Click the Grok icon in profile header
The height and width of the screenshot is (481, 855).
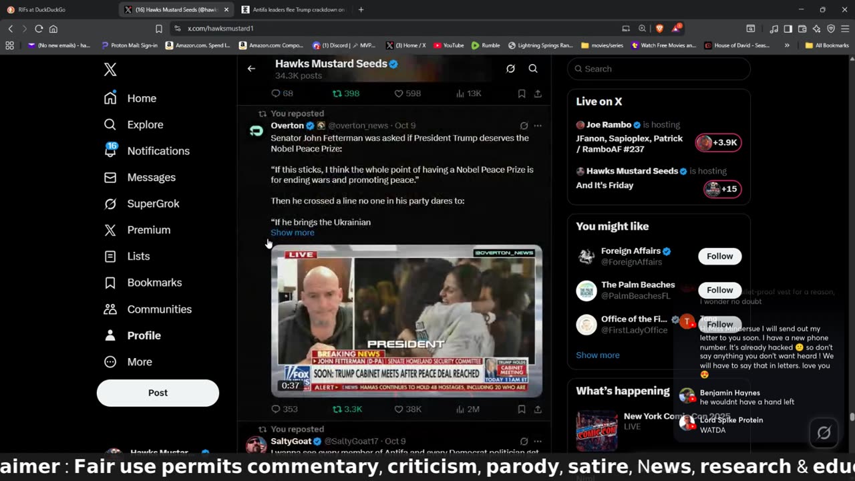click(510, 69)
